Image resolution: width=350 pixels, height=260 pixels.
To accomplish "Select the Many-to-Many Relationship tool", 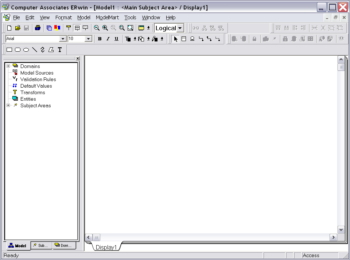I will (209, 39).
